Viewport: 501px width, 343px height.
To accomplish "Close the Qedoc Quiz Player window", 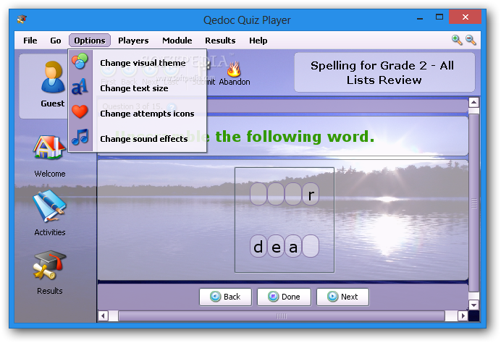I will [x=465, y=17].
